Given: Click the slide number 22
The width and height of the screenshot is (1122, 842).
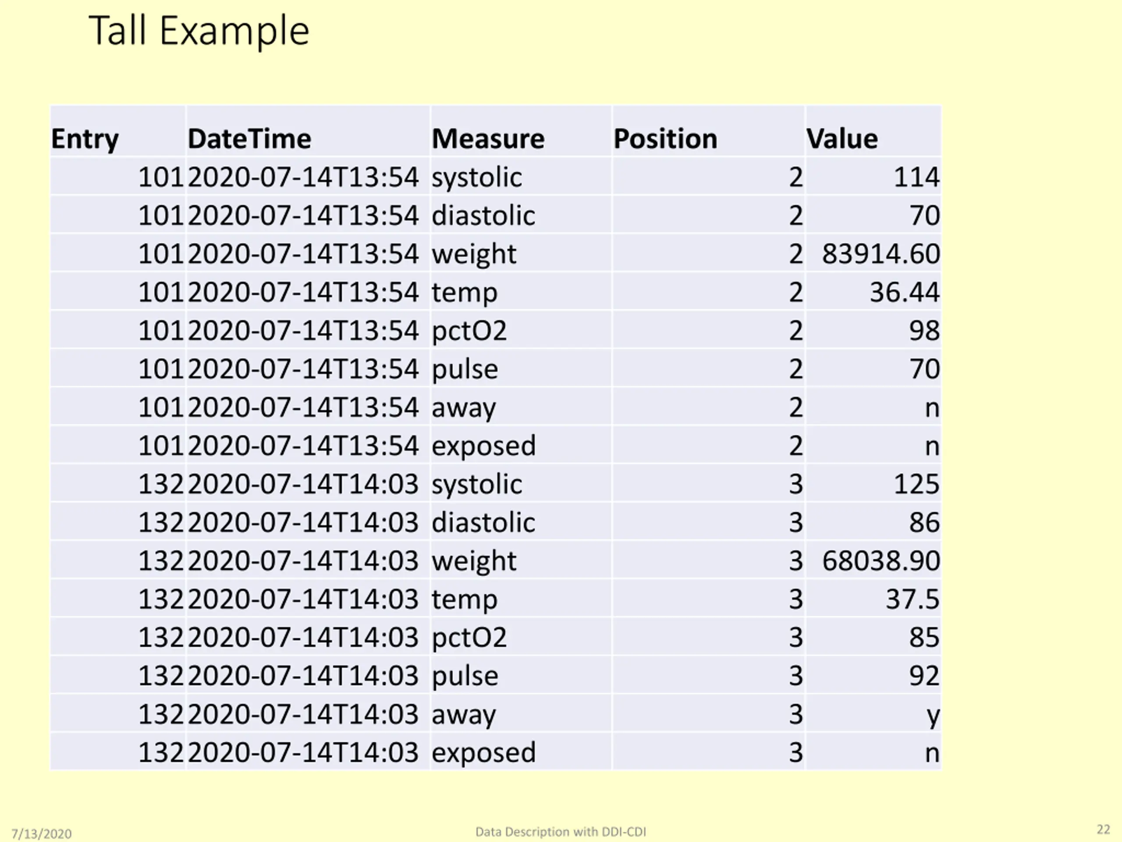Looking at the screenshot, I should (1103, 829).
